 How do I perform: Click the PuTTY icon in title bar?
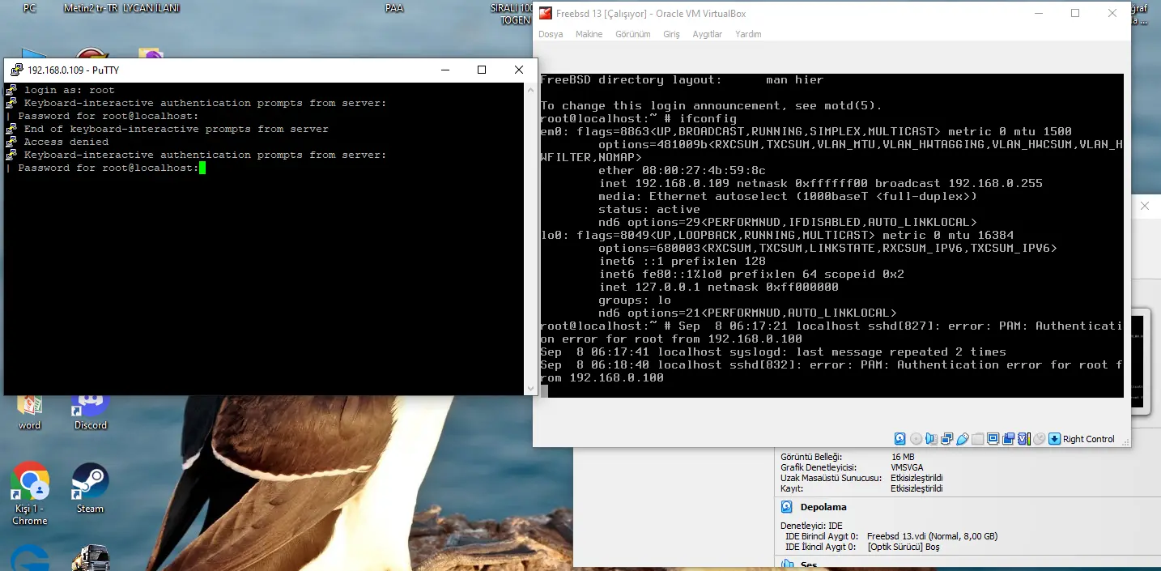point(16,70)
